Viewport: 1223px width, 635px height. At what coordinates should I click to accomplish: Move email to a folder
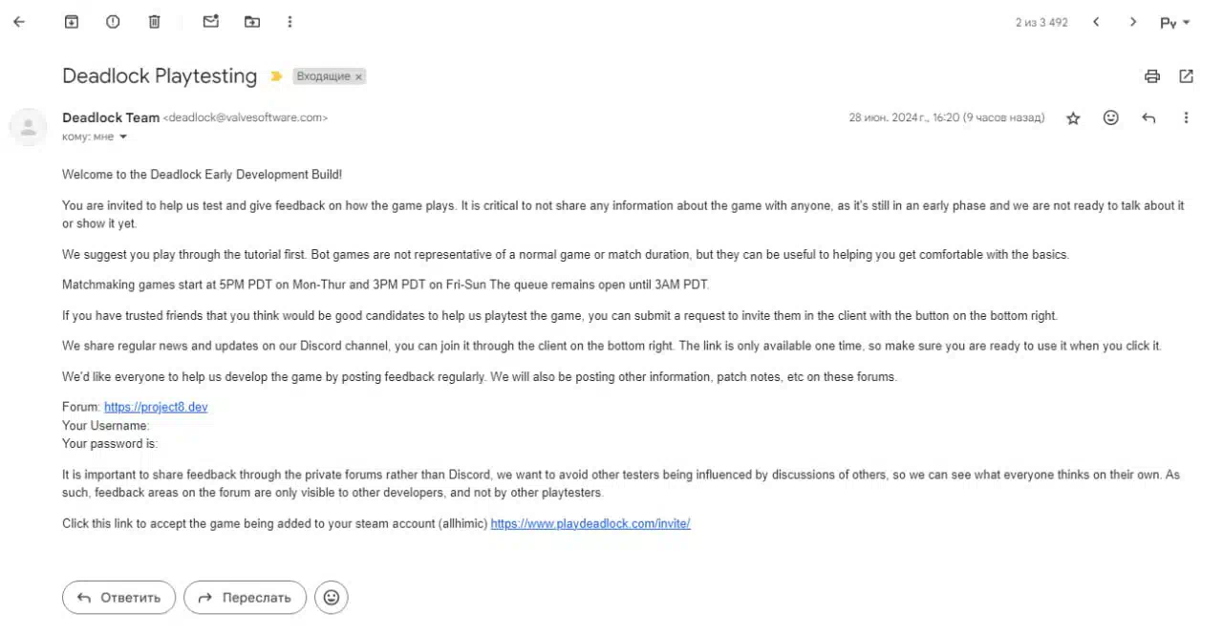tap(252, 22)
